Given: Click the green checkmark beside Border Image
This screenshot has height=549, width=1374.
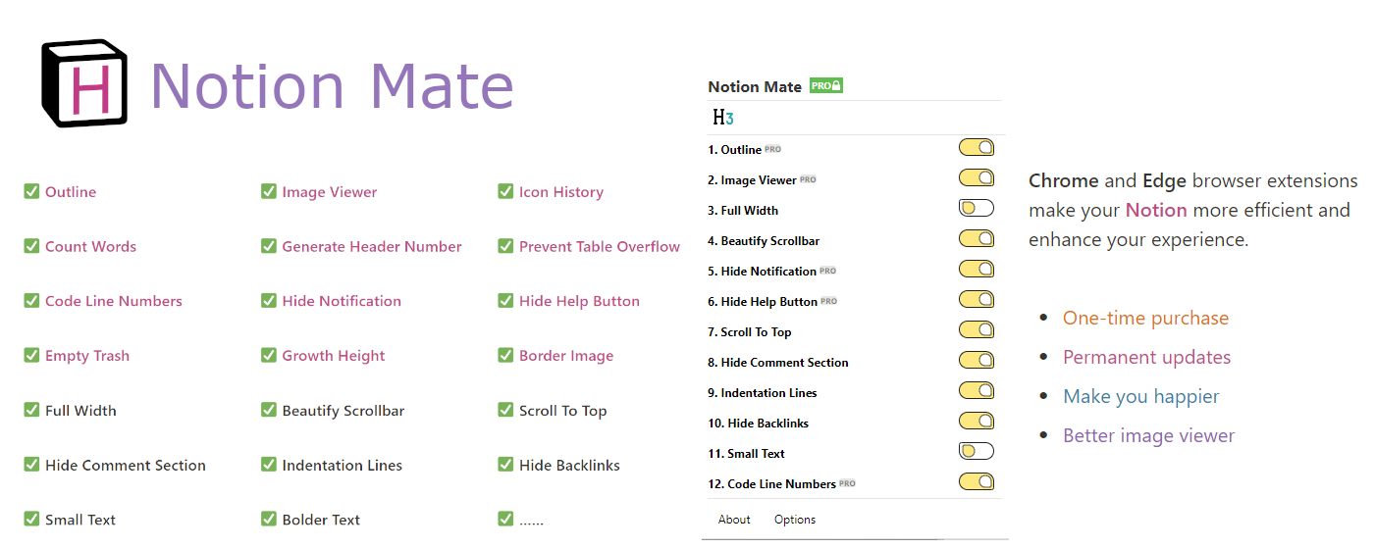Looking at the screenshot, I should pyautogui.click(x=505, y=355).
